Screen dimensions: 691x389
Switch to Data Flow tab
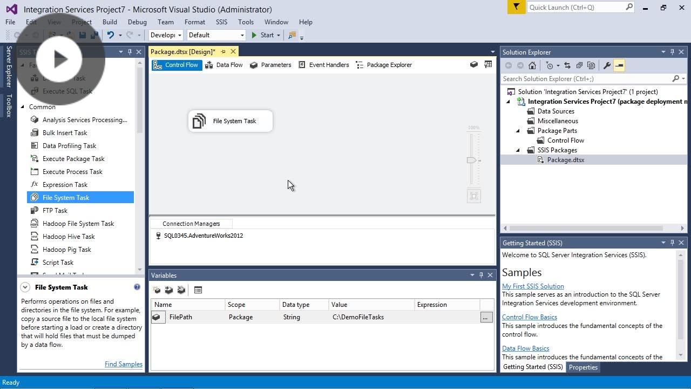pyautogui.click(x=224, y=65)
